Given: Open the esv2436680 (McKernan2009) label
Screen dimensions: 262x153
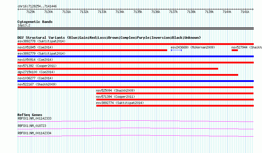Looking at the screenshot, I should point(193,47).
